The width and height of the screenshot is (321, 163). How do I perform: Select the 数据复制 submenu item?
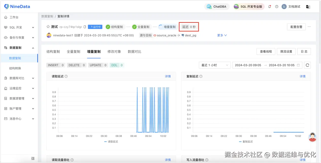coord(19,58)
